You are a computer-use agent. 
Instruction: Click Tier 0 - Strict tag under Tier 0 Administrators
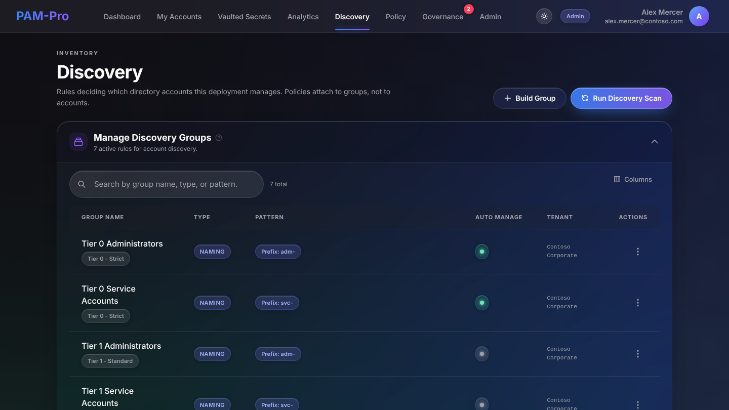point(106,259)
